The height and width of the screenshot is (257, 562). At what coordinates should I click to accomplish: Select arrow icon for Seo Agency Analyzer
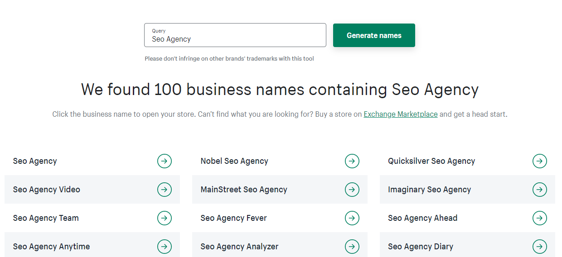point(352,247)
